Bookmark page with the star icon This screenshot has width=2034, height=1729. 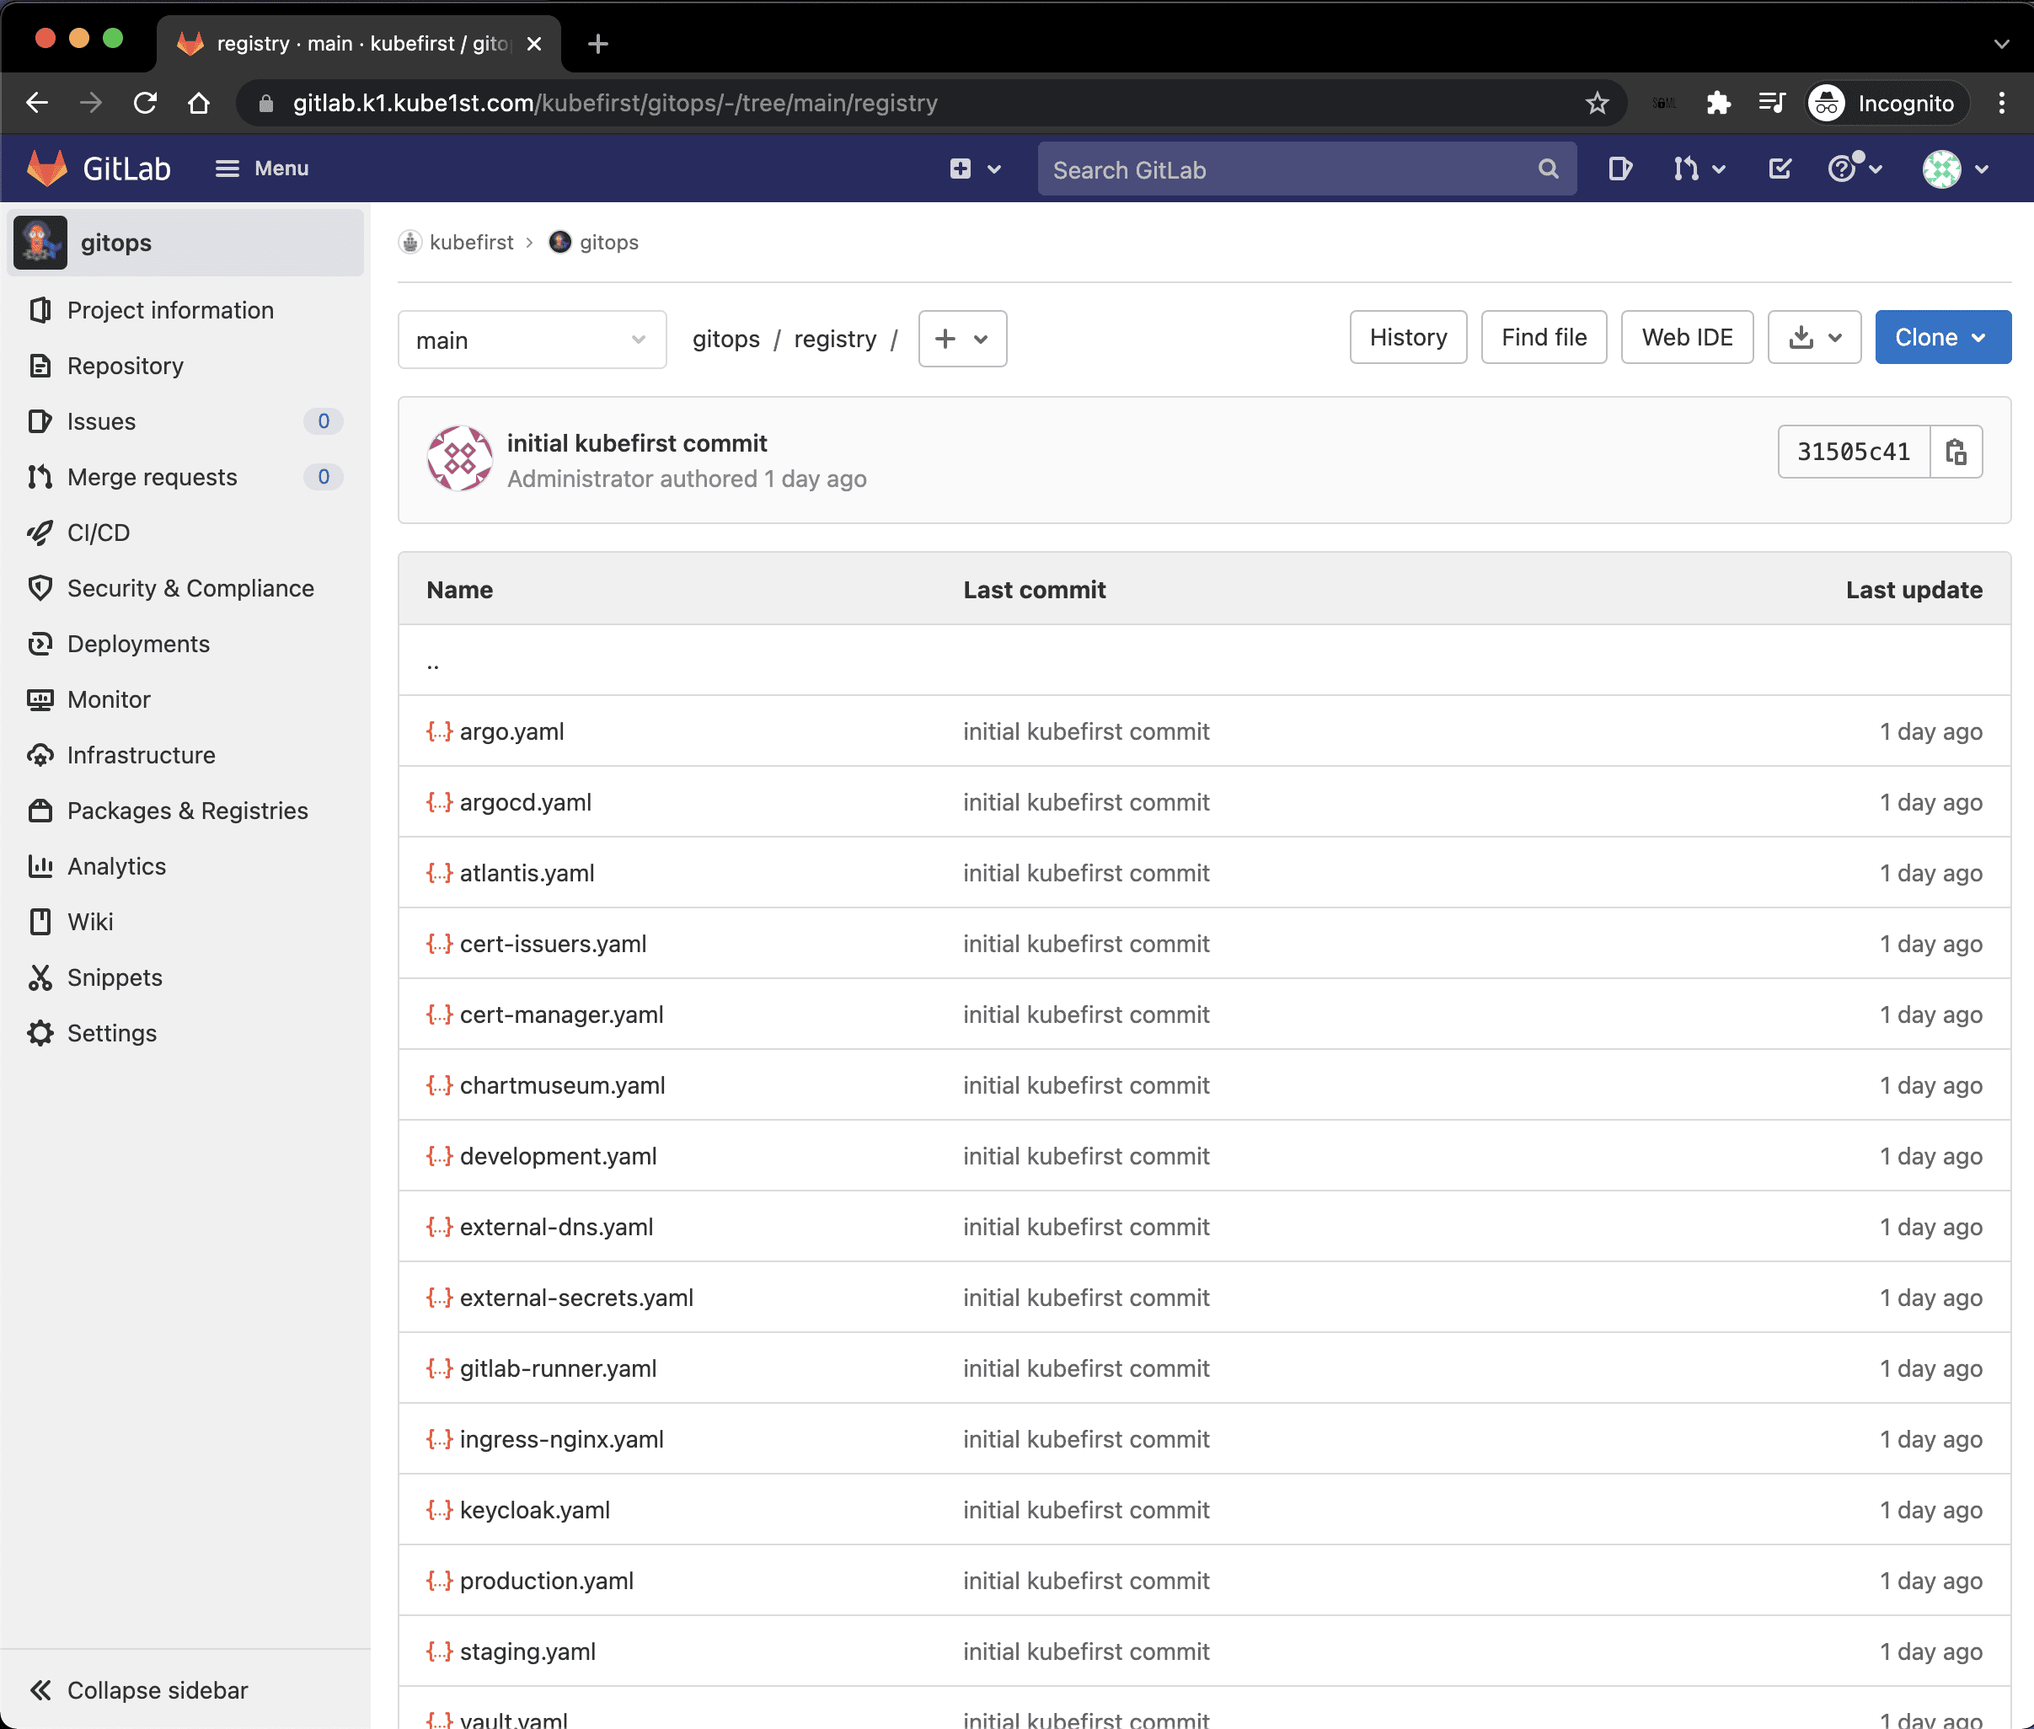[x=1597, y=103]
